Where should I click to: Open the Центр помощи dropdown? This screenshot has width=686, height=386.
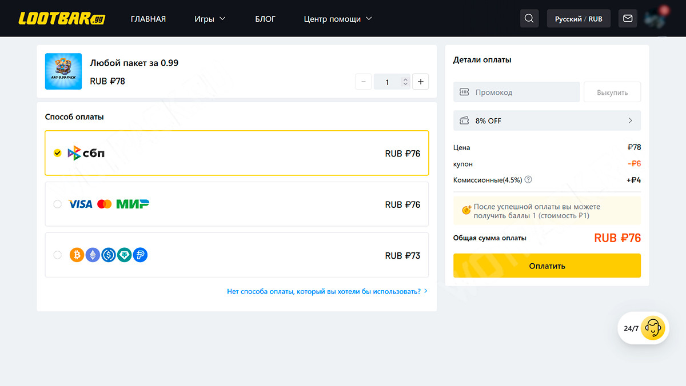(338, 19)
